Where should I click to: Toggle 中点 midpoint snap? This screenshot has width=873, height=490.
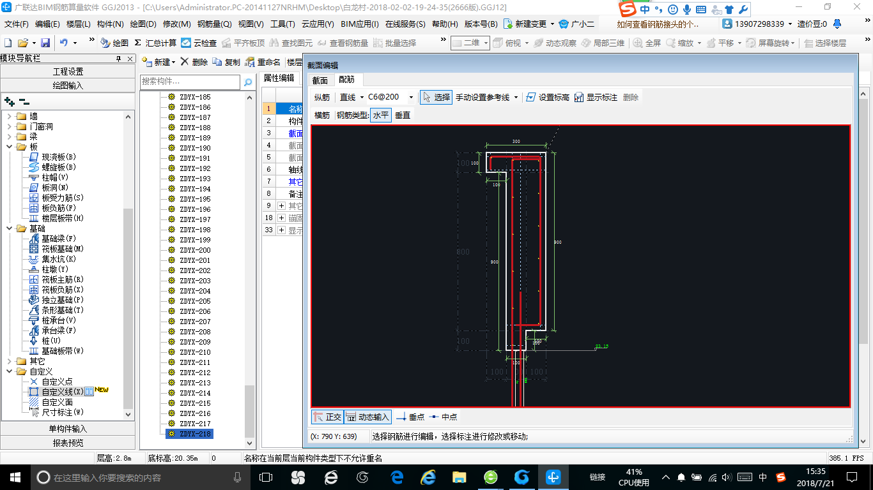[442, 417]
